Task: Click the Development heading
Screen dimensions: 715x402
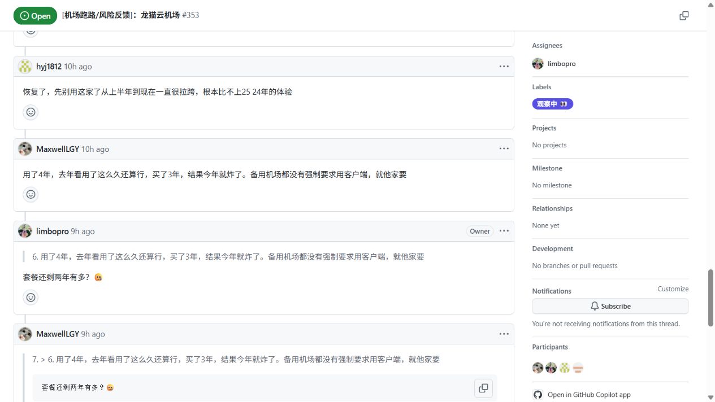Action: pyautogui.click(x=552, y=248)
